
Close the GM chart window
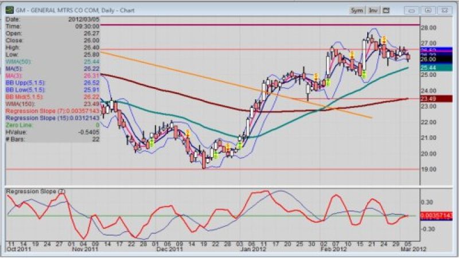[445, 10]
